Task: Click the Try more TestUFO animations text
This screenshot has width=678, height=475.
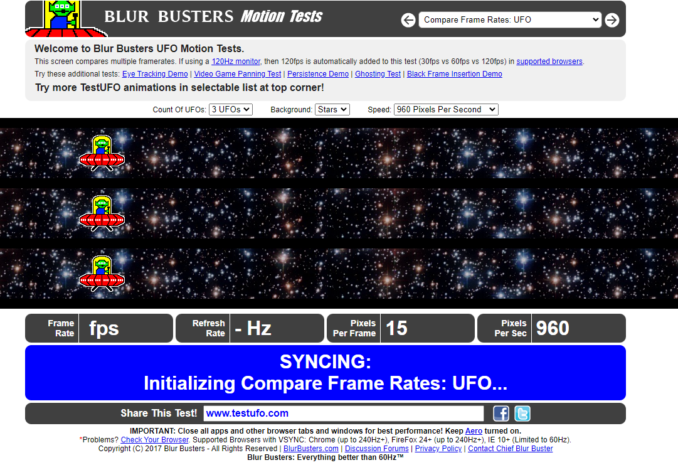Action: tap(179, 87)
